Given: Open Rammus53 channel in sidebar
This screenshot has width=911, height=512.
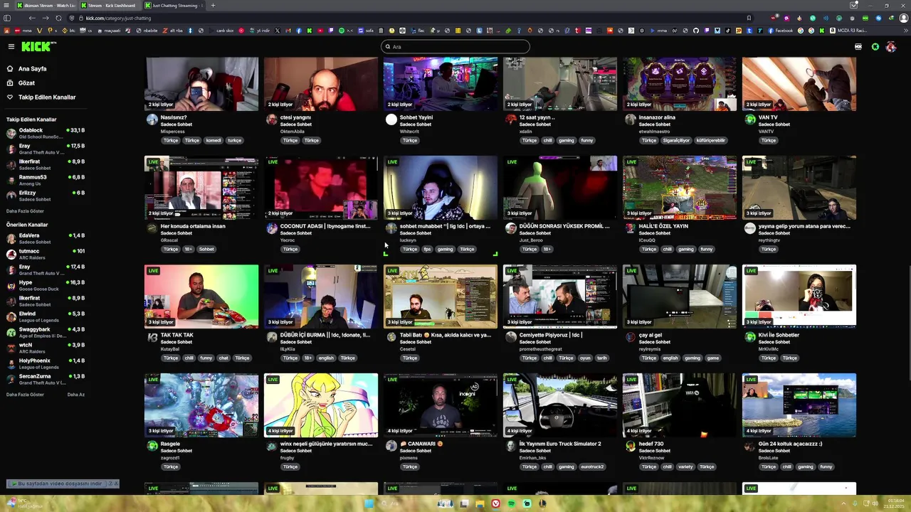Looking at the screenshot, I should pos(45,180).
